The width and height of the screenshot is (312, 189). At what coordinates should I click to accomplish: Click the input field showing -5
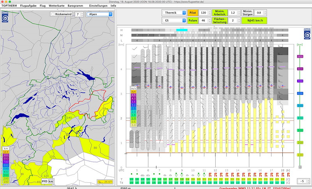pos(302,181)
